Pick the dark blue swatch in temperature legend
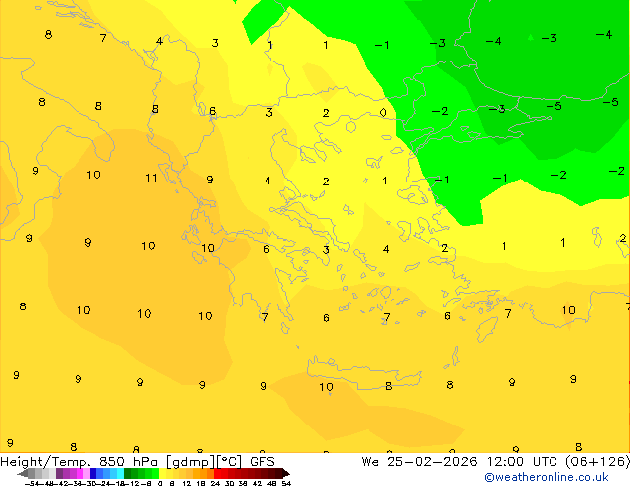Screen dimensions: 630x486 (93, 473)
